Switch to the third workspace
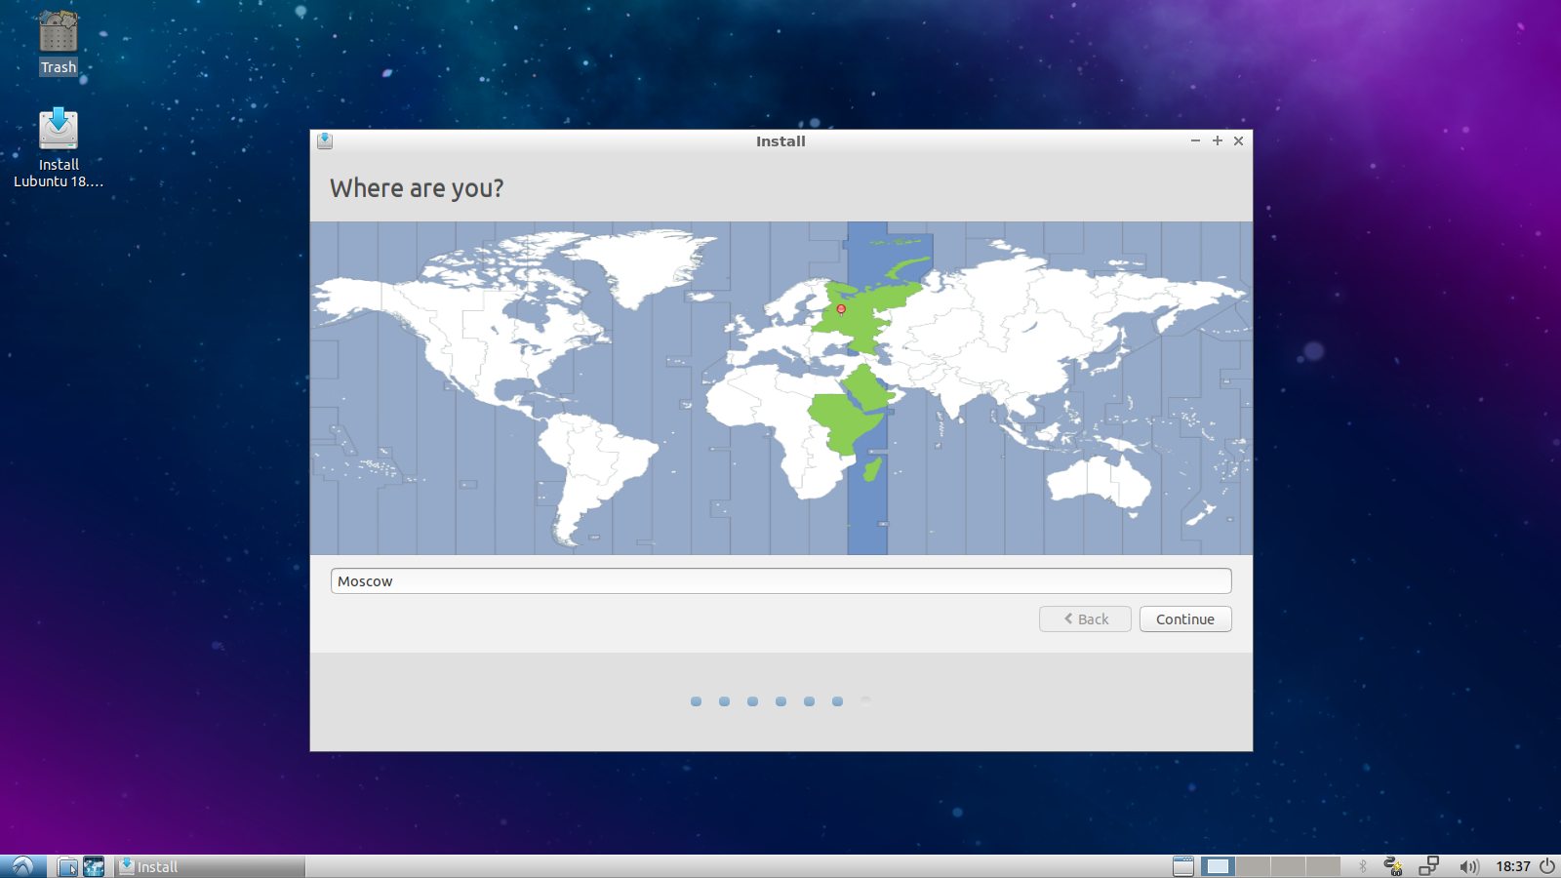 click(x=1288, y=866)
